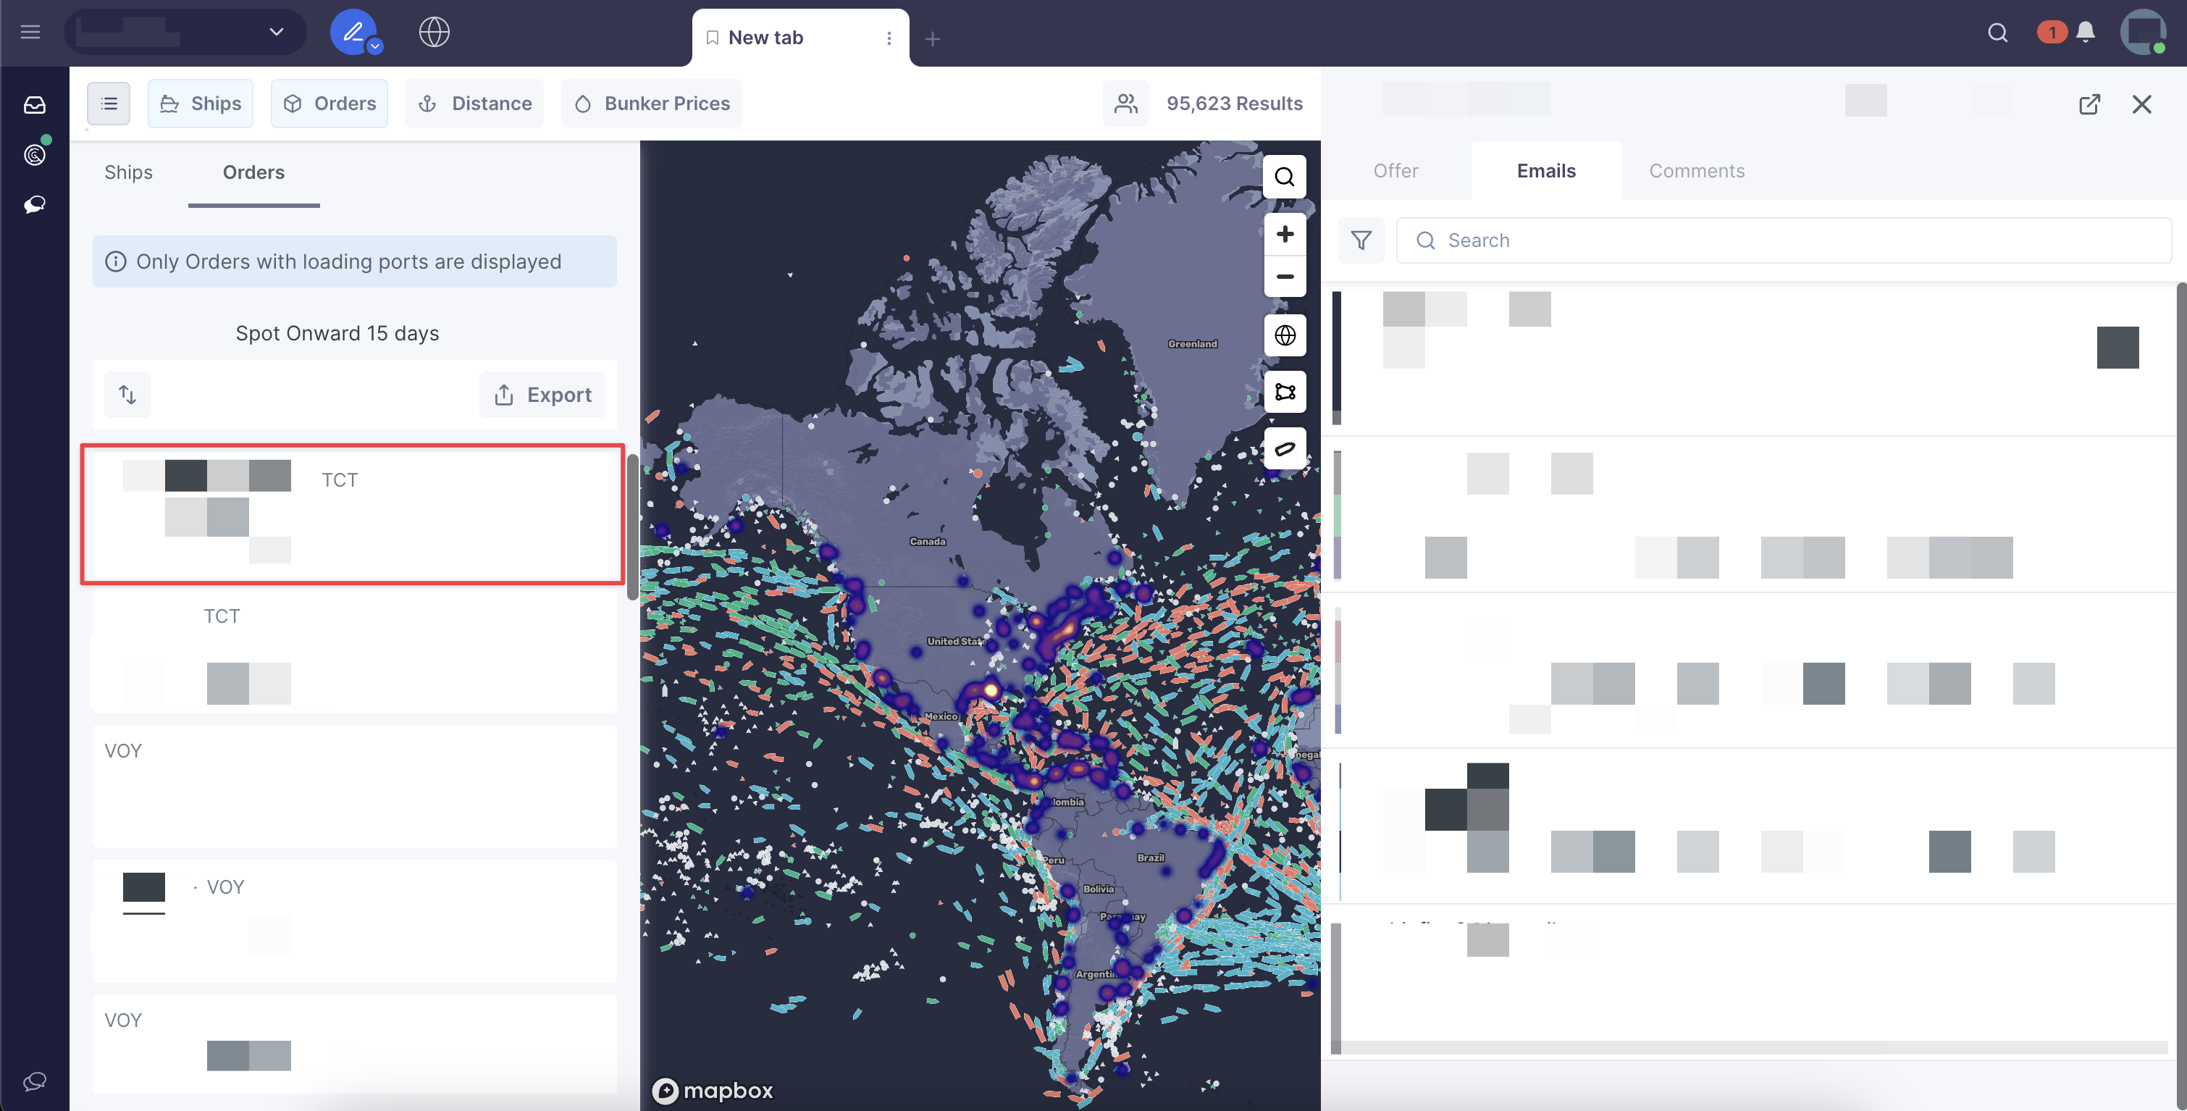Screen dimensions: 2187x1111
Task: Toggle the list panel sidebar button
Action: tap(109, 104)
